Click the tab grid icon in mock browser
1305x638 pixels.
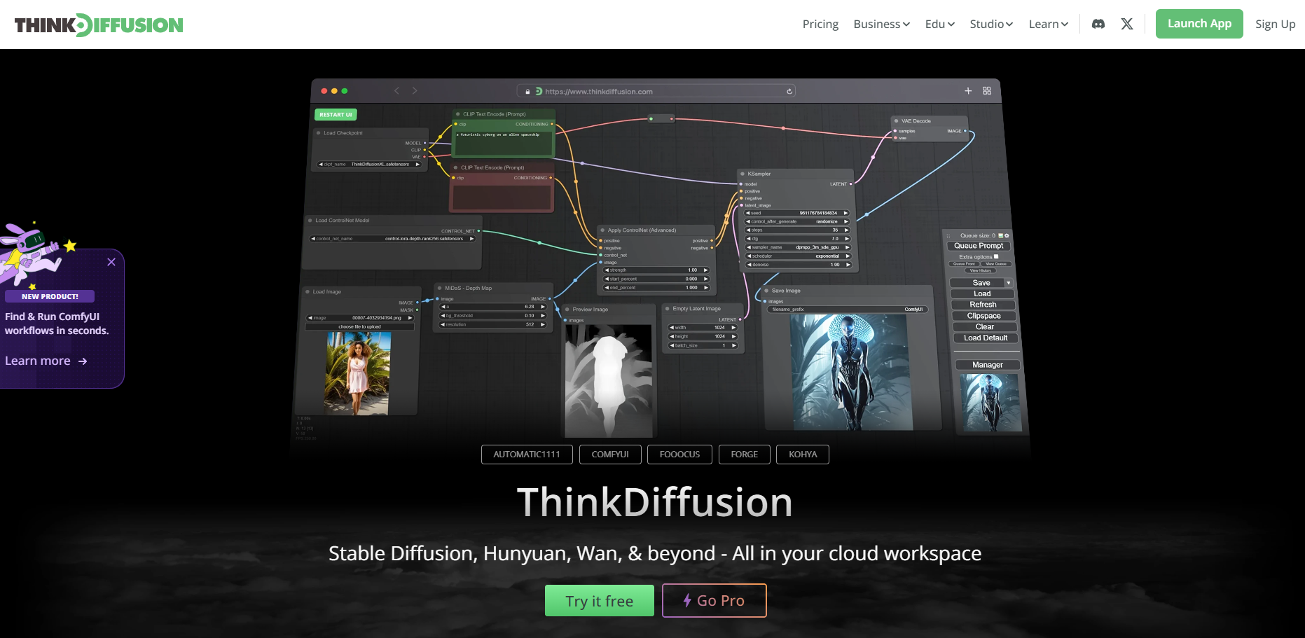(x=987, y=91)
